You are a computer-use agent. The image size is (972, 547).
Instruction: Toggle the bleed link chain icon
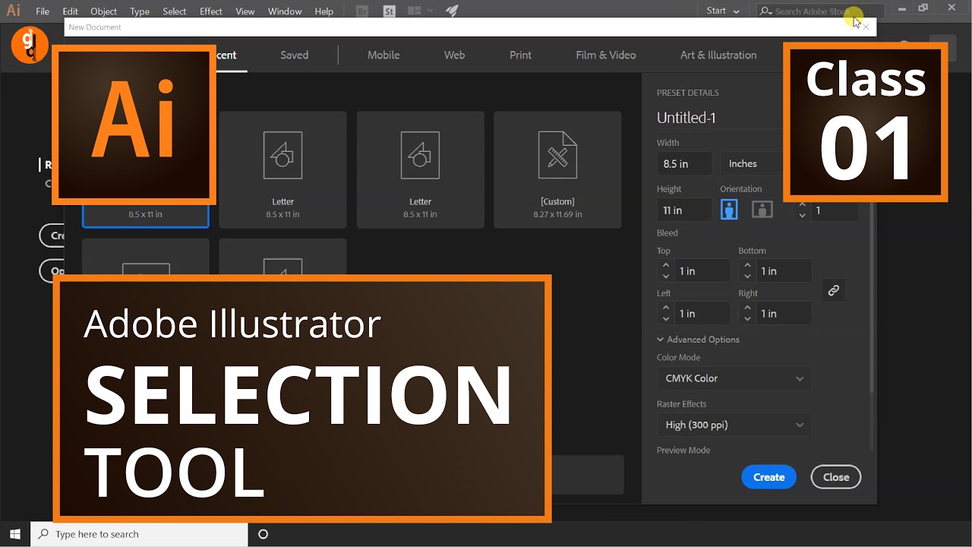pos(833,290)
